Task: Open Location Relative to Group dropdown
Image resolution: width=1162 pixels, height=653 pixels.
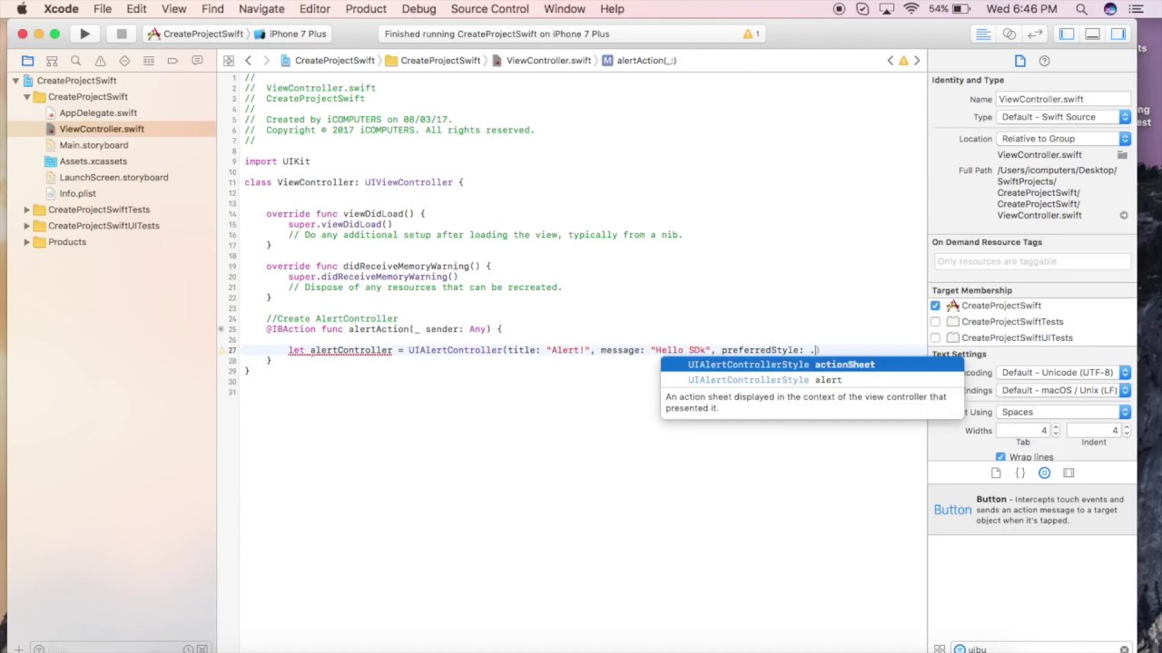Action: tap(1063, 139)
